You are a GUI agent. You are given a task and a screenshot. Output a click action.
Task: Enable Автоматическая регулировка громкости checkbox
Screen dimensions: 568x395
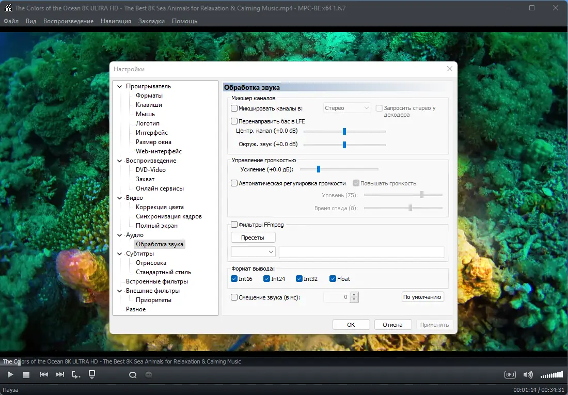click(x=234, y=183)
